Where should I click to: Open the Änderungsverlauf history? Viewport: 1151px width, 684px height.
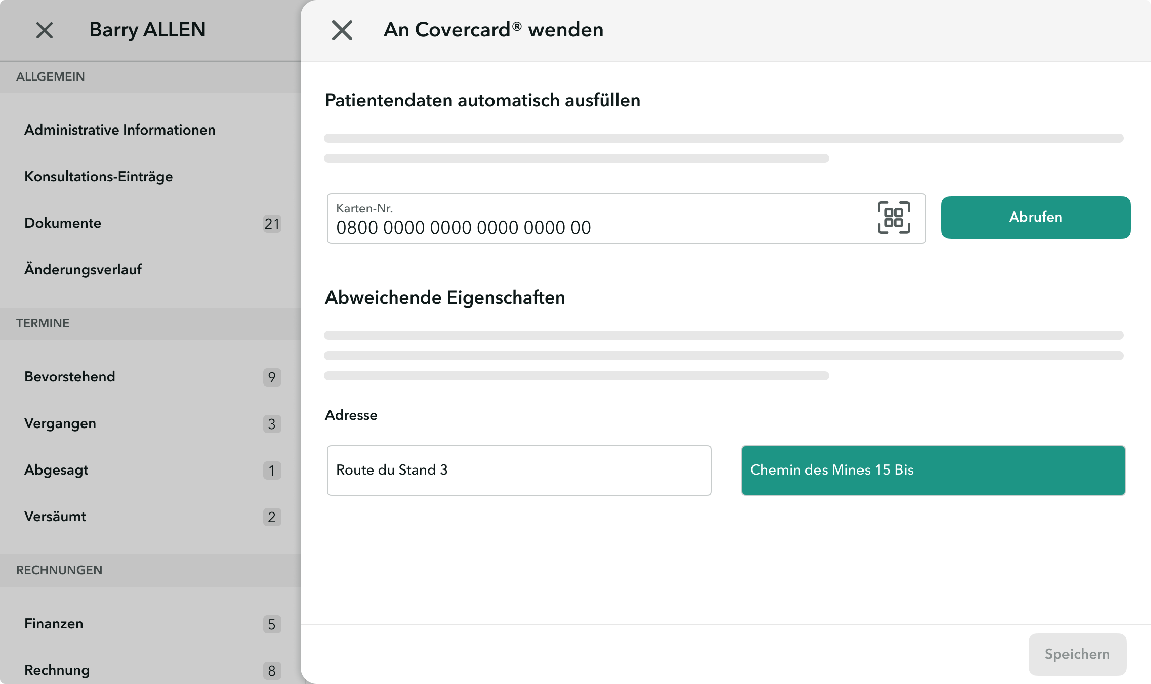[84, 269]
